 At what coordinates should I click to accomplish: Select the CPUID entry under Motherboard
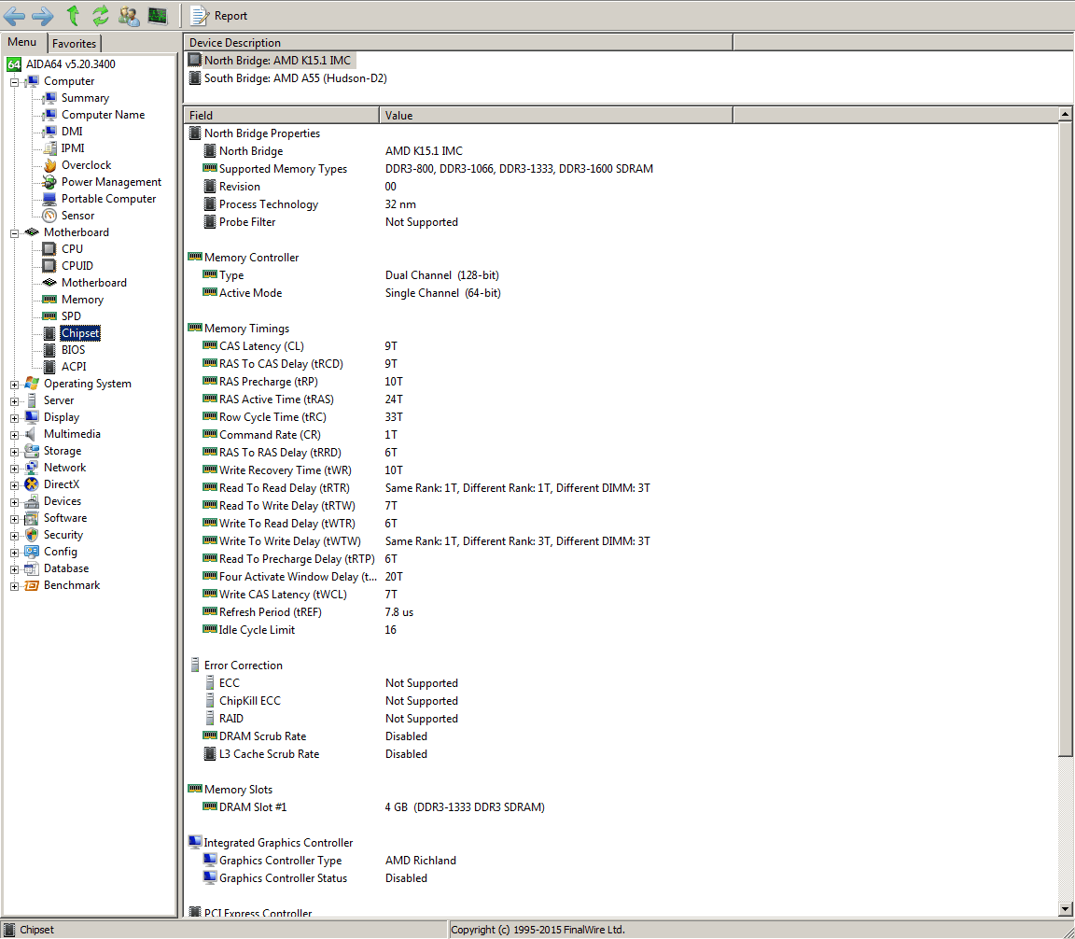(77, 266)
